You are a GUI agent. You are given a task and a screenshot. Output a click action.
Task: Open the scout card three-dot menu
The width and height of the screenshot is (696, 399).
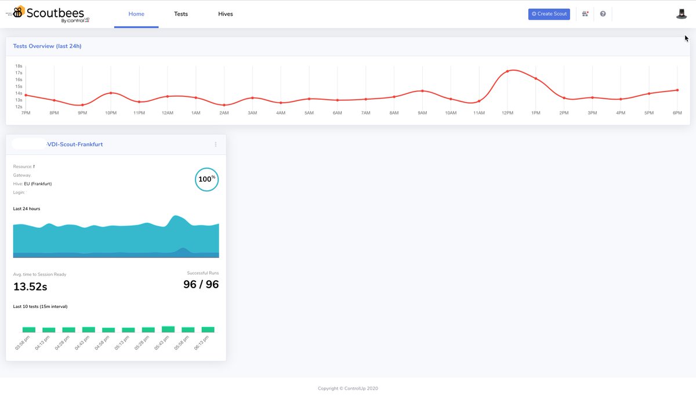(x=216, y=144)
